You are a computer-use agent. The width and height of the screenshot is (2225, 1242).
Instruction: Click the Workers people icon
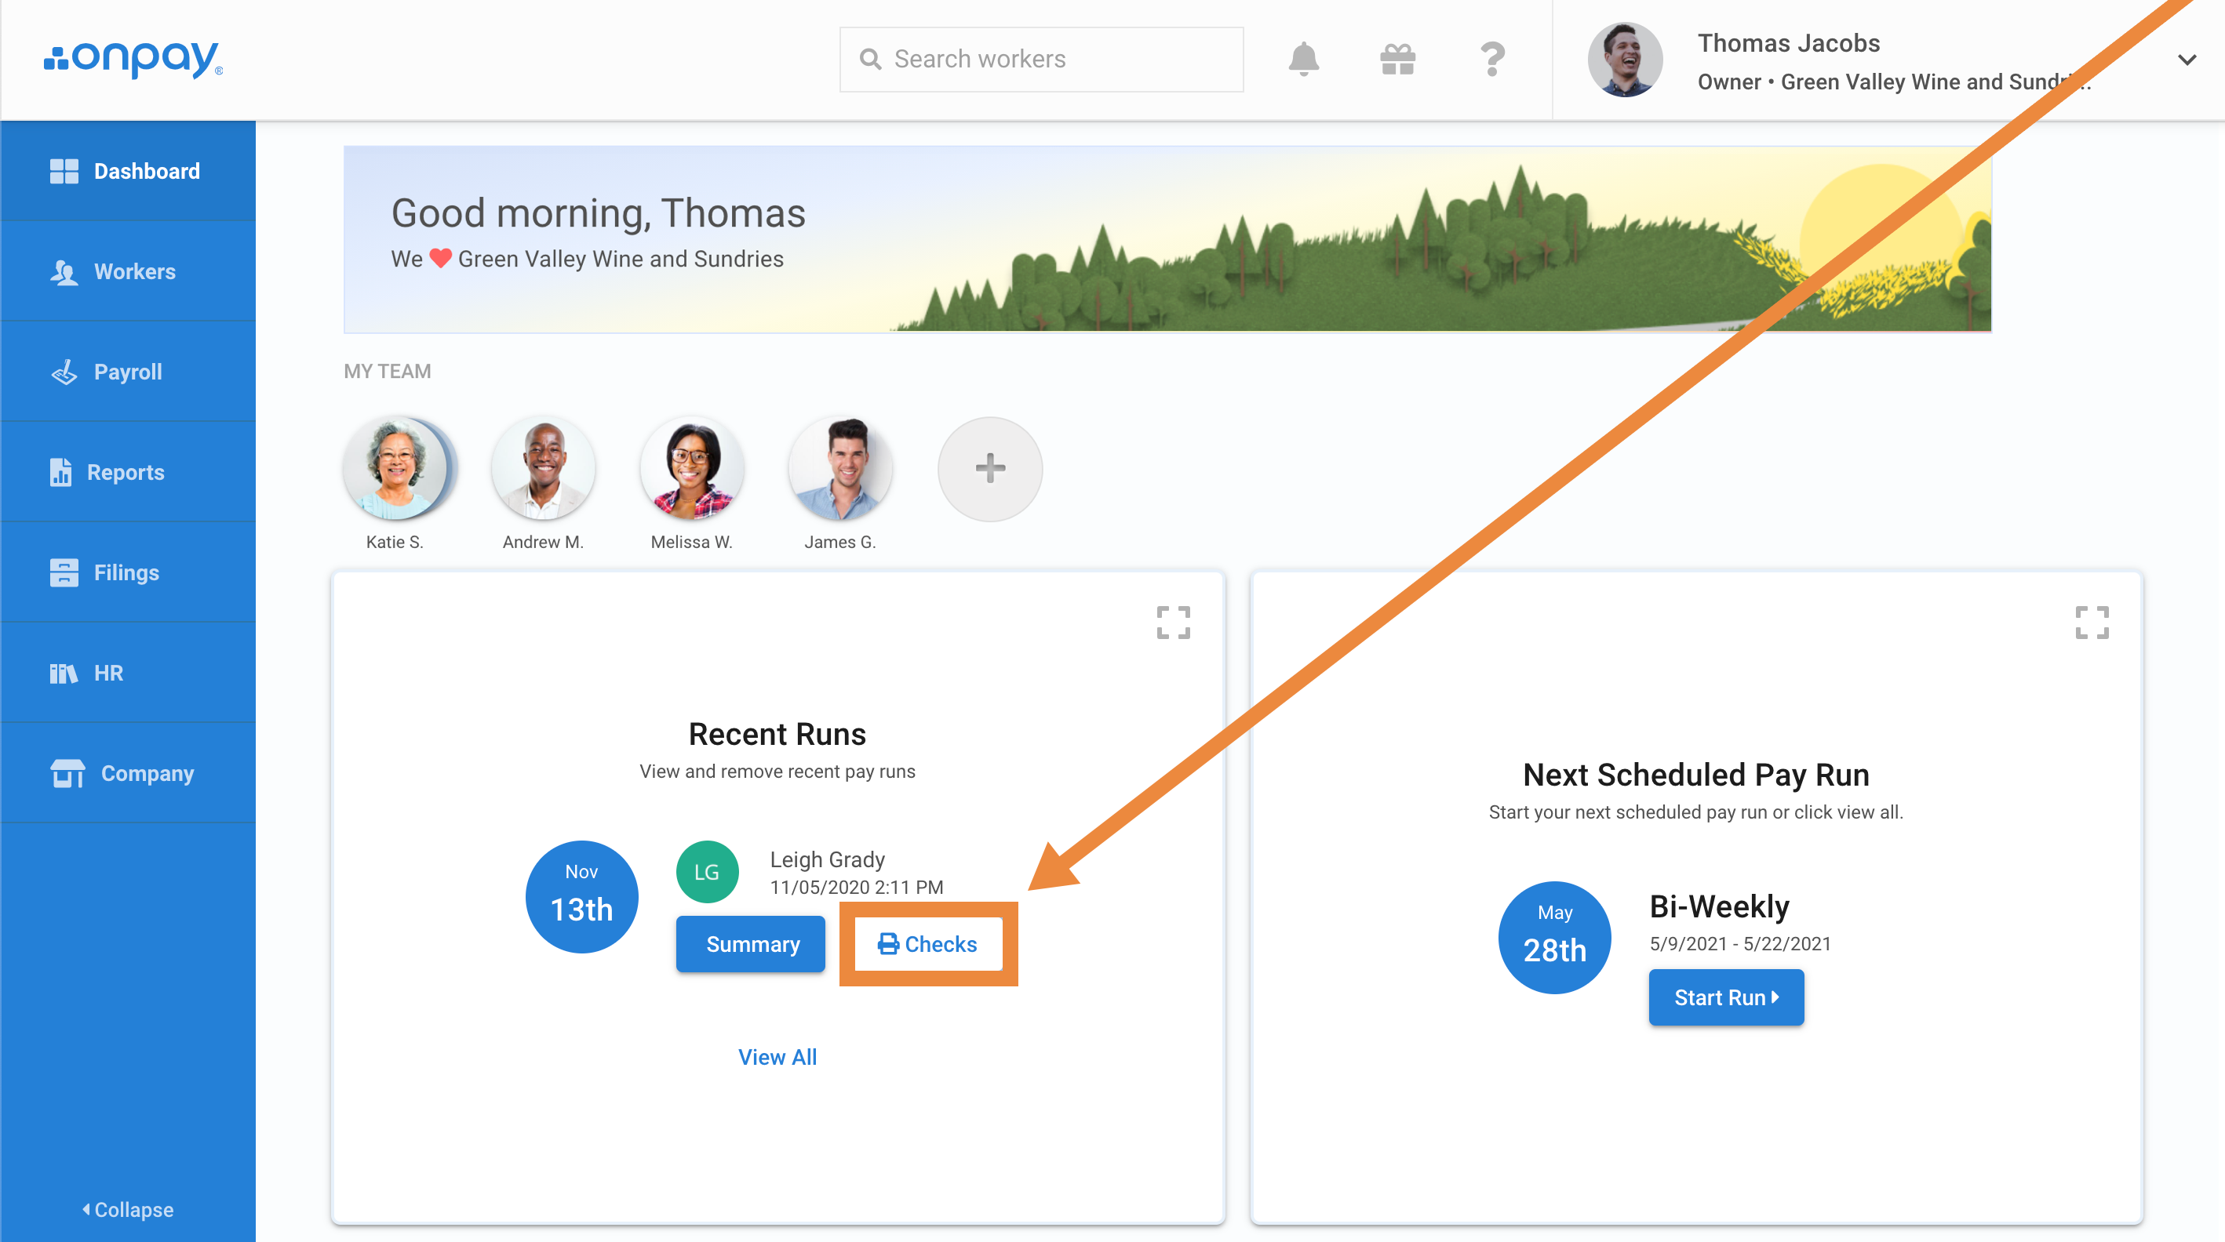(x=64, y=272)
